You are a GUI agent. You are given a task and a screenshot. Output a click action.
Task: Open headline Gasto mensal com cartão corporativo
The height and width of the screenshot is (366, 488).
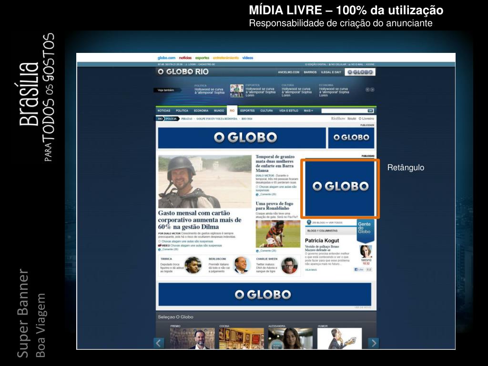(x=200, y=220)
